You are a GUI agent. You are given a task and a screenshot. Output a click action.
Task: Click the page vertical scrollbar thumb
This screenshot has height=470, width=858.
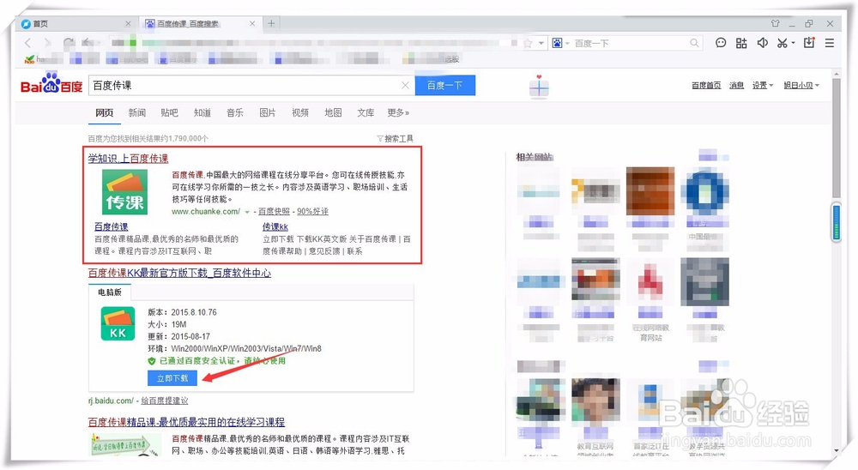[836, 137]
